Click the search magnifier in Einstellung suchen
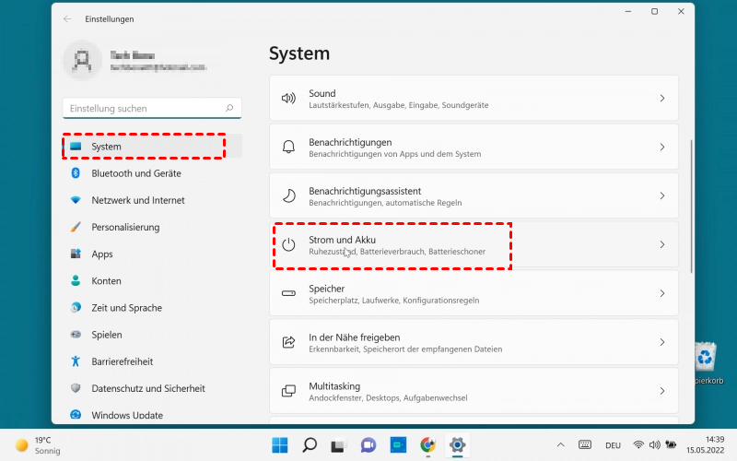Viewport: 737px width, 461px height. coord(229,108)
